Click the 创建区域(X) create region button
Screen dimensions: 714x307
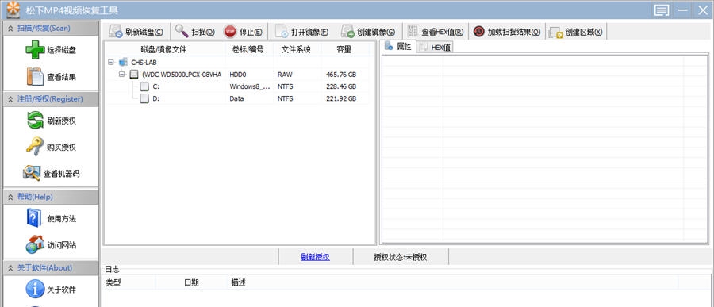pos(576,32)
